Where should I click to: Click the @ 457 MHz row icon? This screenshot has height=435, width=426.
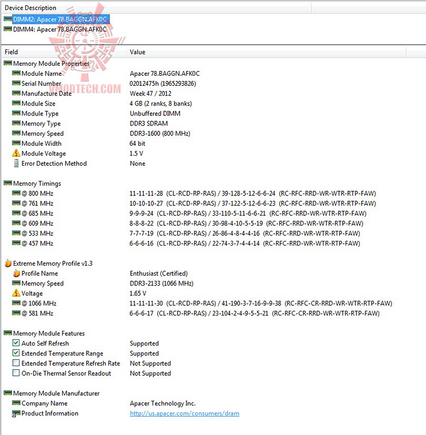click(17, 243)
